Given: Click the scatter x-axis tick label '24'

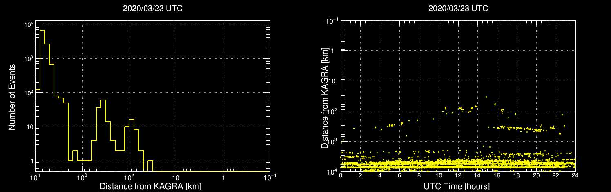Looking at the screenshot, I should coord(575,176).
